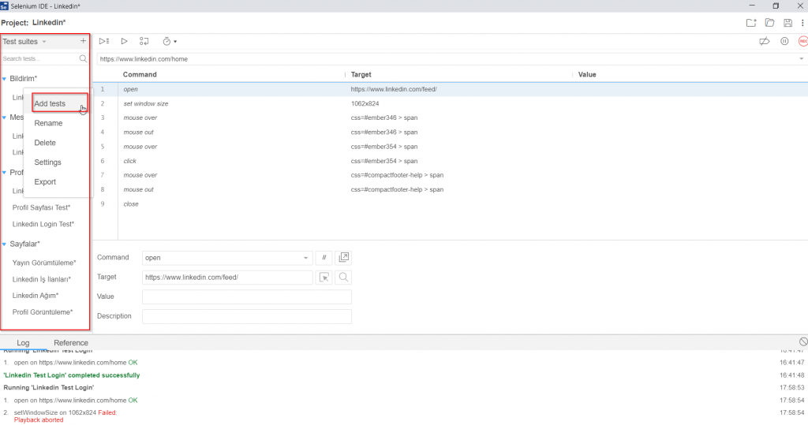Select the set window size command row
The height and width of the screenshot is (425, 808).
451,103
